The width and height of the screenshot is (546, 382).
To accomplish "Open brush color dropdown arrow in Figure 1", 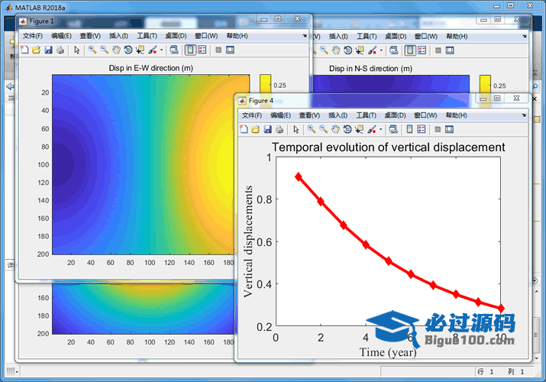I will 162,50.
